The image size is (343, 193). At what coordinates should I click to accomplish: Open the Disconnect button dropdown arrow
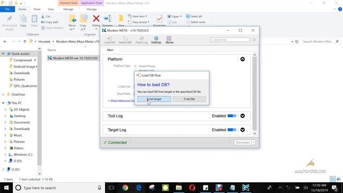[x=253, y=143]
